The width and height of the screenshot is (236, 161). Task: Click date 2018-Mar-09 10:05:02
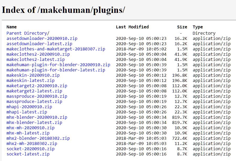pos(141,49)
